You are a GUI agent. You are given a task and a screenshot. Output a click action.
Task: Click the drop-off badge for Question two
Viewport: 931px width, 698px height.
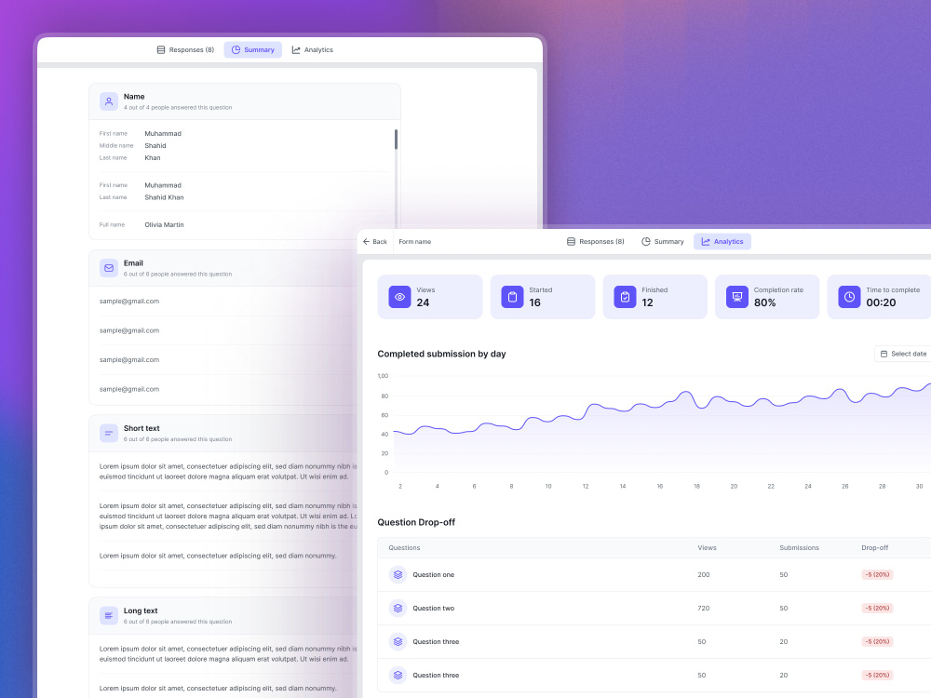point(877,608)
